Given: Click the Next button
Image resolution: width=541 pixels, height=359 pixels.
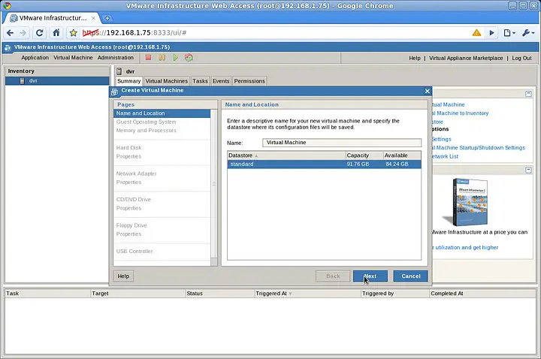Looking at the screenshot, I should pos(370,276).
